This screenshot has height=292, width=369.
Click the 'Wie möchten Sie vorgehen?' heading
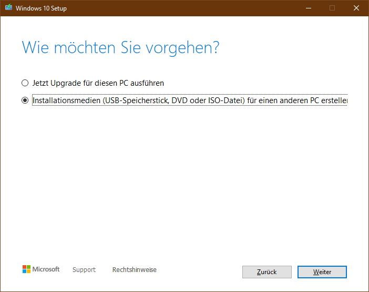click(120, 48)
